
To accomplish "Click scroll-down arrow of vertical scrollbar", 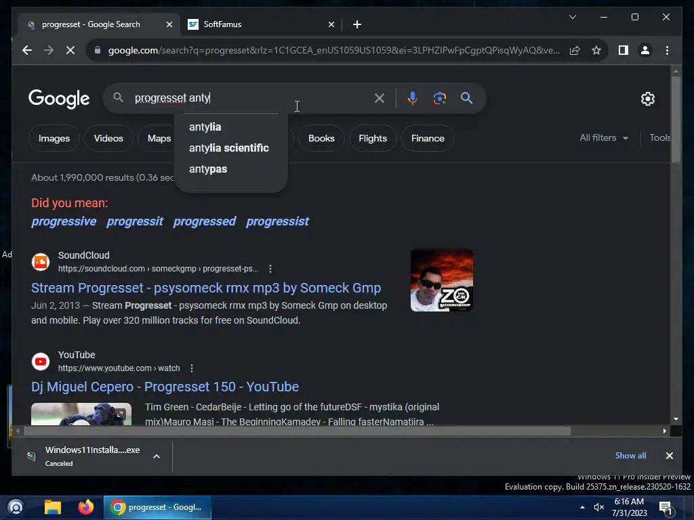I will pyautogui.click(x=676, y=419).
